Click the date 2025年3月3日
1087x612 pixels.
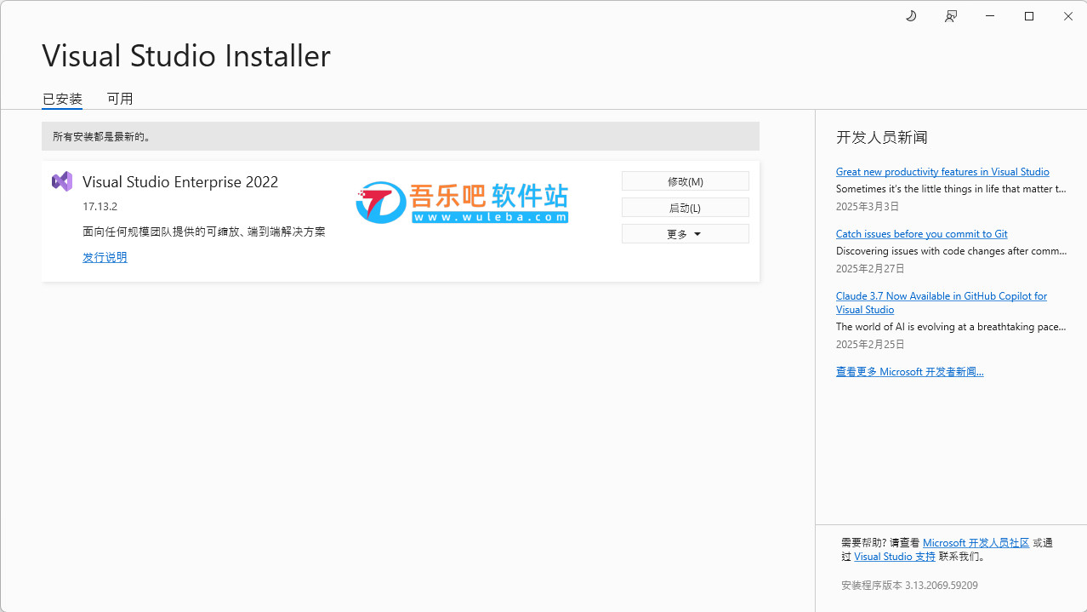(x=867, y=207)
